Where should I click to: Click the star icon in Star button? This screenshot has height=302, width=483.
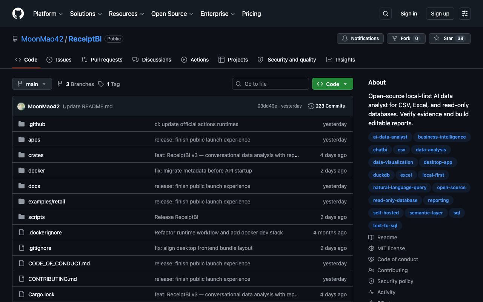coord(437,39)
